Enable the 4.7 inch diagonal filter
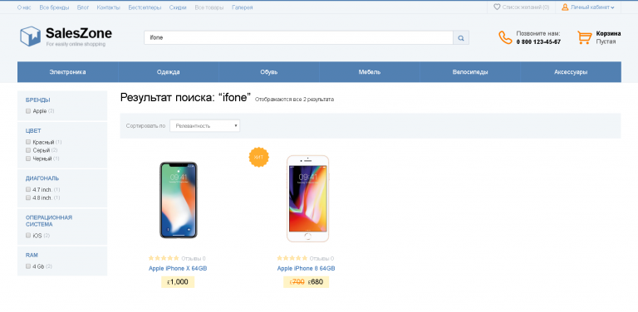Image resolution: width=638 pixels, height=312 pixels. [x=28, y=189]
